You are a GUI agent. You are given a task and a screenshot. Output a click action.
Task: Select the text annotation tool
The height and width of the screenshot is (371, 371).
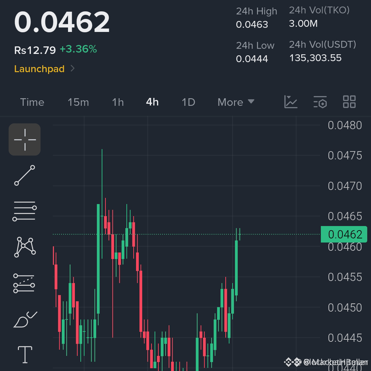pos(25,355)
